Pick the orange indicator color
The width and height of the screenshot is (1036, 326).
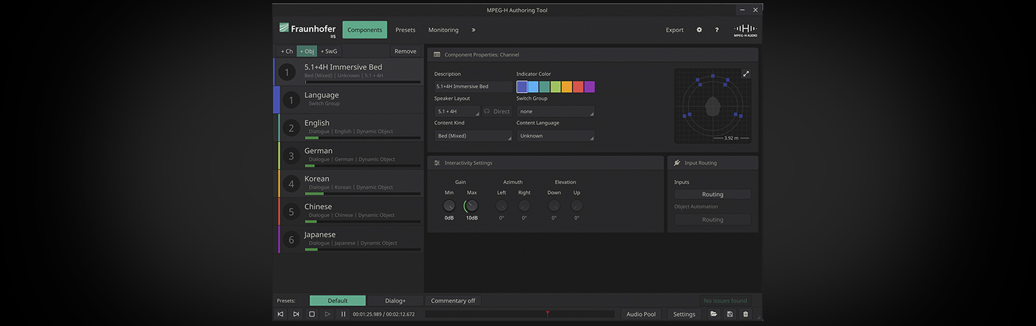point(567,86)
